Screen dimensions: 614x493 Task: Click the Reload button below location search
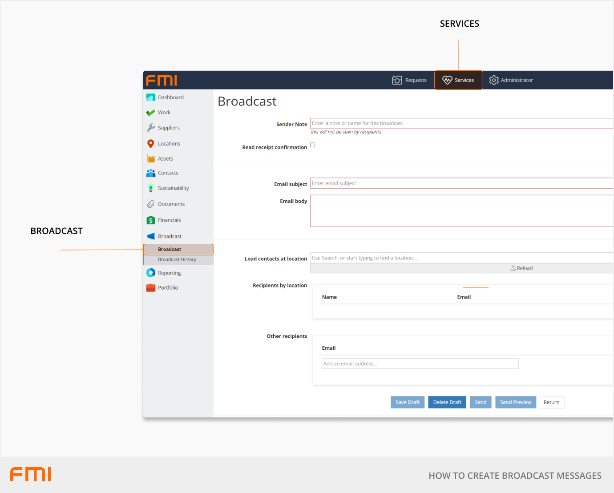[x=521, y=267]
